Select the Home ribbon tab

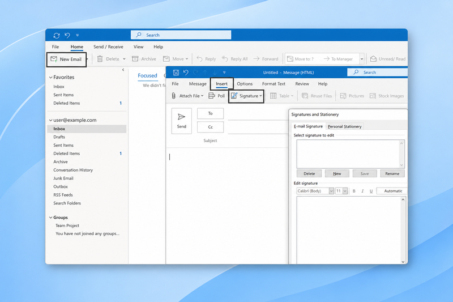pyautogui.click(x=77, y=47)
